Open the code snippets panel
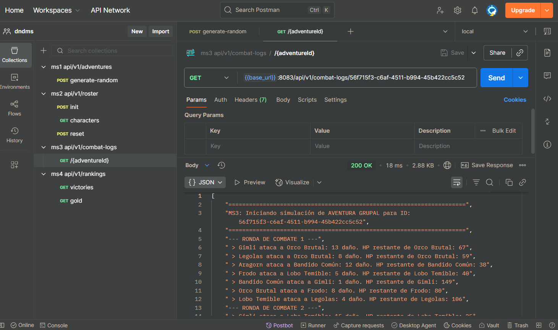Screen dimensions: 558x330 click(547, 99)
